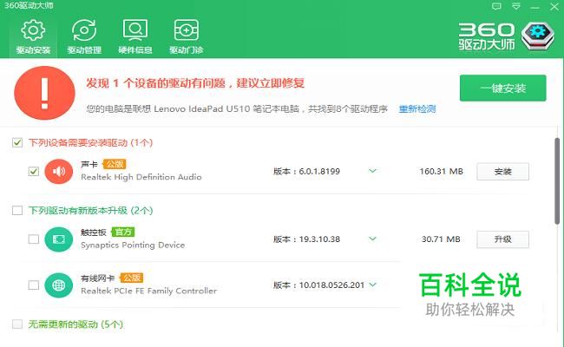Click the Realtek PCIe FE Family Controller text

(149, 291)
